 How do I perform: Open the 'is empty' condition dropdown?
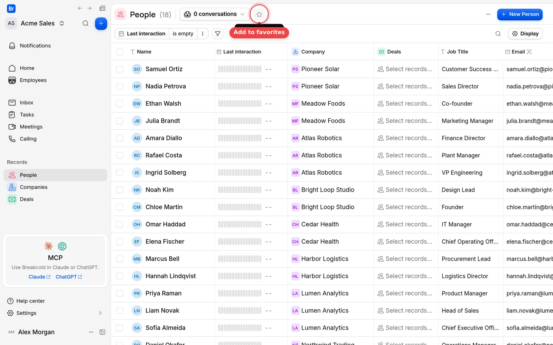183,33
